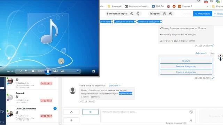Viewport: 223px width, 125px height.
Task: Click the contact list scroll-down arrow
Action: (x=60, y=123)
